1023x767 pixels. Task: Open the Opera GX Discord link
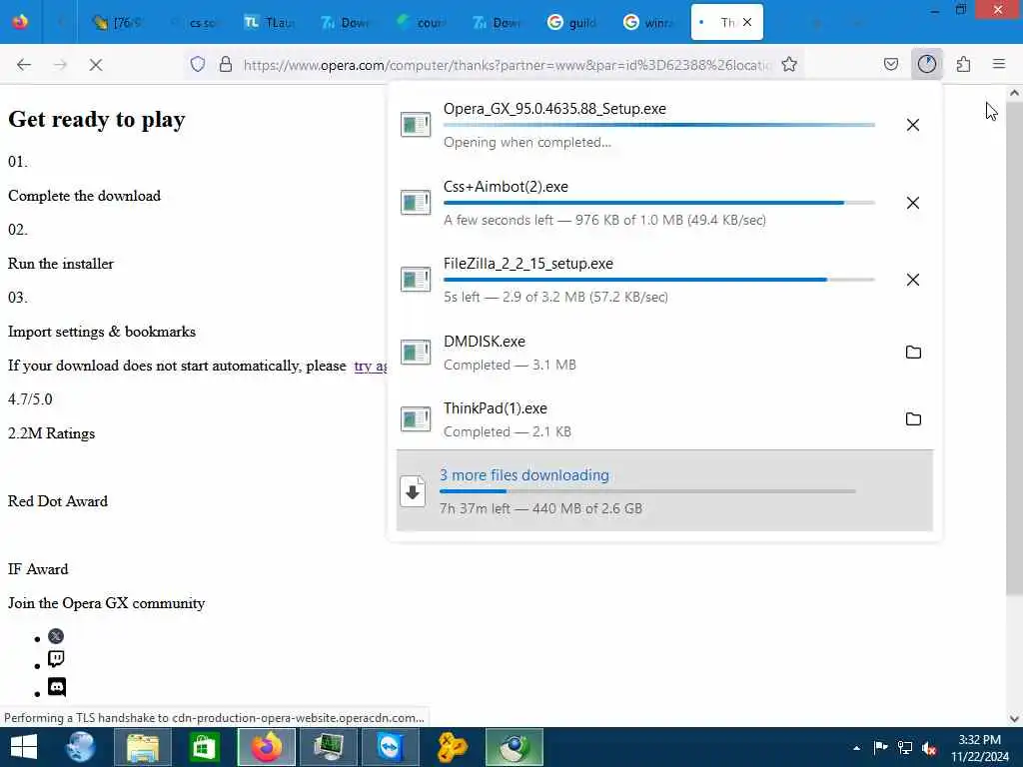pos(57,687)
